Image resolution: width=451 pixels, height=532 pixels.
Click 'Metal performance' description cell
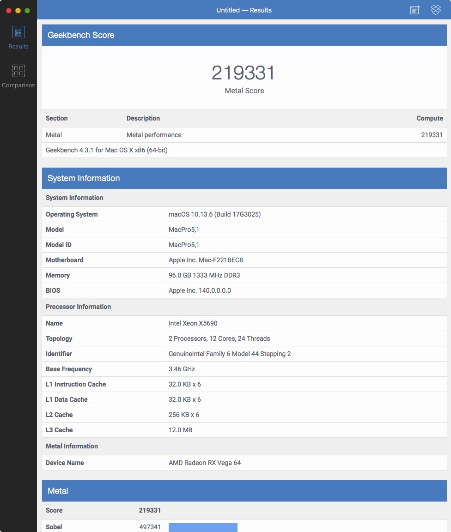click(154, 135)
